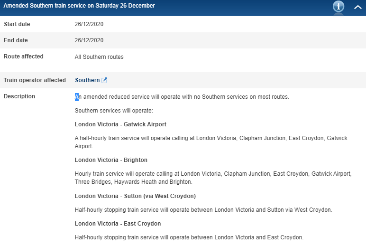366x246 pixels.
Task: Open the Southern train operator link
Action: coord(87,80)
